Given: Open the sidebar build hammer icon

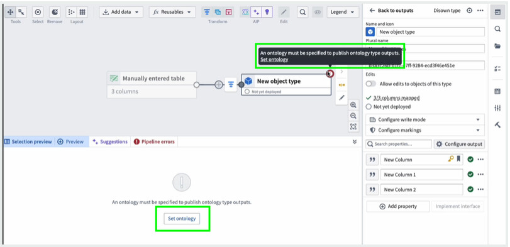Looking at the screenshot, I should point(497,125).
